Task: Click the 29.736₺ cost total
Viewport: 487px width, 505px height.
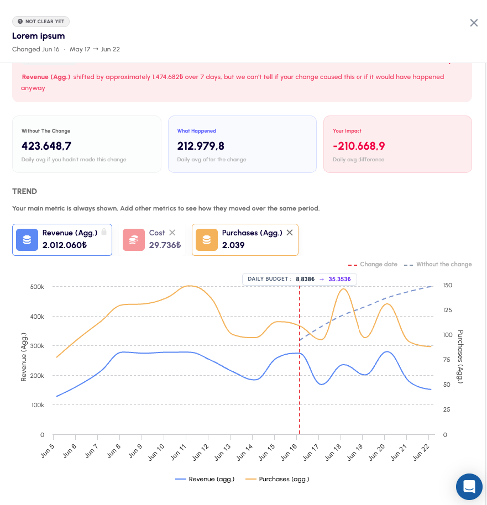Action: coord(165,245)
